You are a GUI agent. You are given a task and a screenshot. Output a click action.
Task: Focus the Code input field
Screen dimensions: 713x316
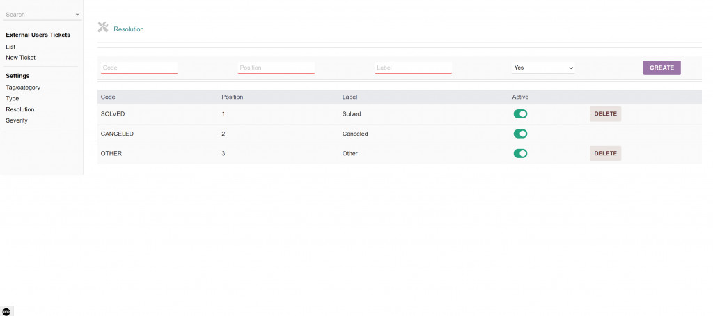pos(139,68)
